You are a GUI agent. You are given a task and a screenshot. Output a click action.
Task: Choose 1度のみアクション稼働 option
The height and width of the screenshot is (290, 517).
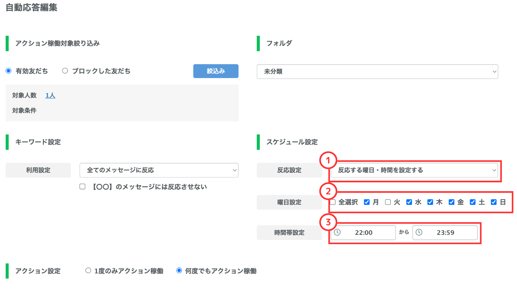click(x=88, y=271)
